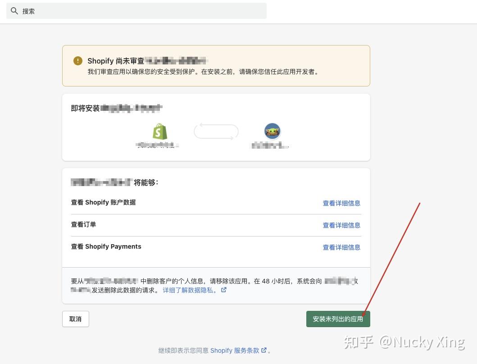Select the 查看 Shopify Payments permission row
This screenshot has height=364, width=477.
[106, 246]
